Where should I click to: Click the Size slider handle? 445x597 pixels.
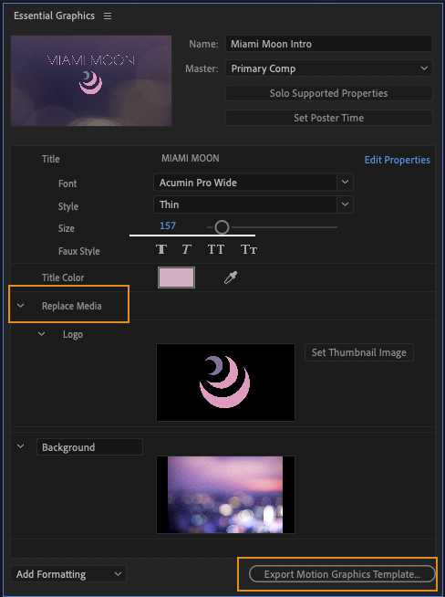tap(222, 227)
